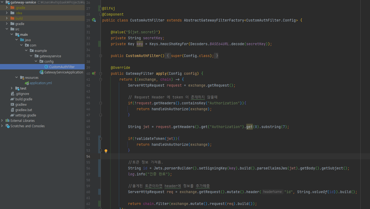Collapse the resources folder

17,77
